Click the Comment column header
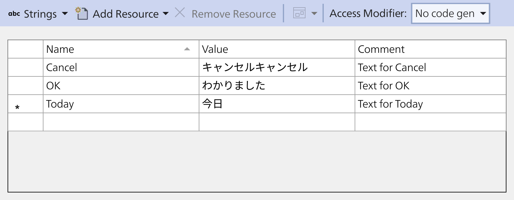The width and height of the screenshot is (514, 200). click(x=431, y=49)
